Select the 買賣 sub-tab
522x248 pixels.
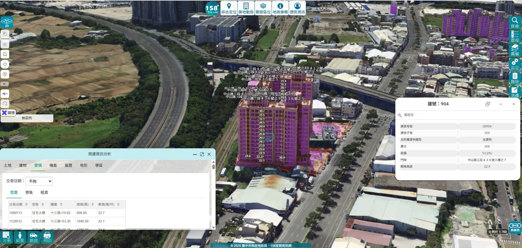(14, 192)
